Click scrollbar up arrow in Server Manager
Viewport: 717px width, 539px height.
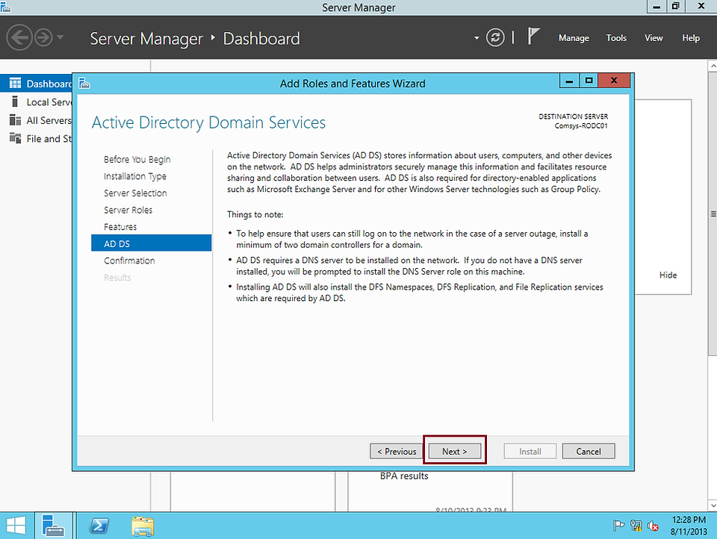713,66
